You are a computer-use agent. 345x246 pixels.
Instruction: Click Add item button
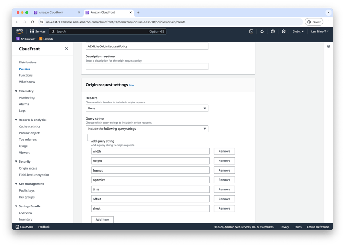[x=102, y=220]
